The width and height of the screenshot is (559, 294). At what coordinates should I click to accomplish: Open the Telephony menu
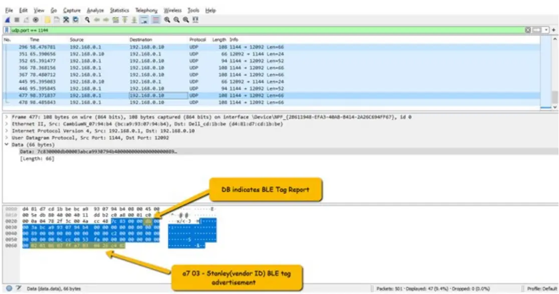[x=146, y=11]
